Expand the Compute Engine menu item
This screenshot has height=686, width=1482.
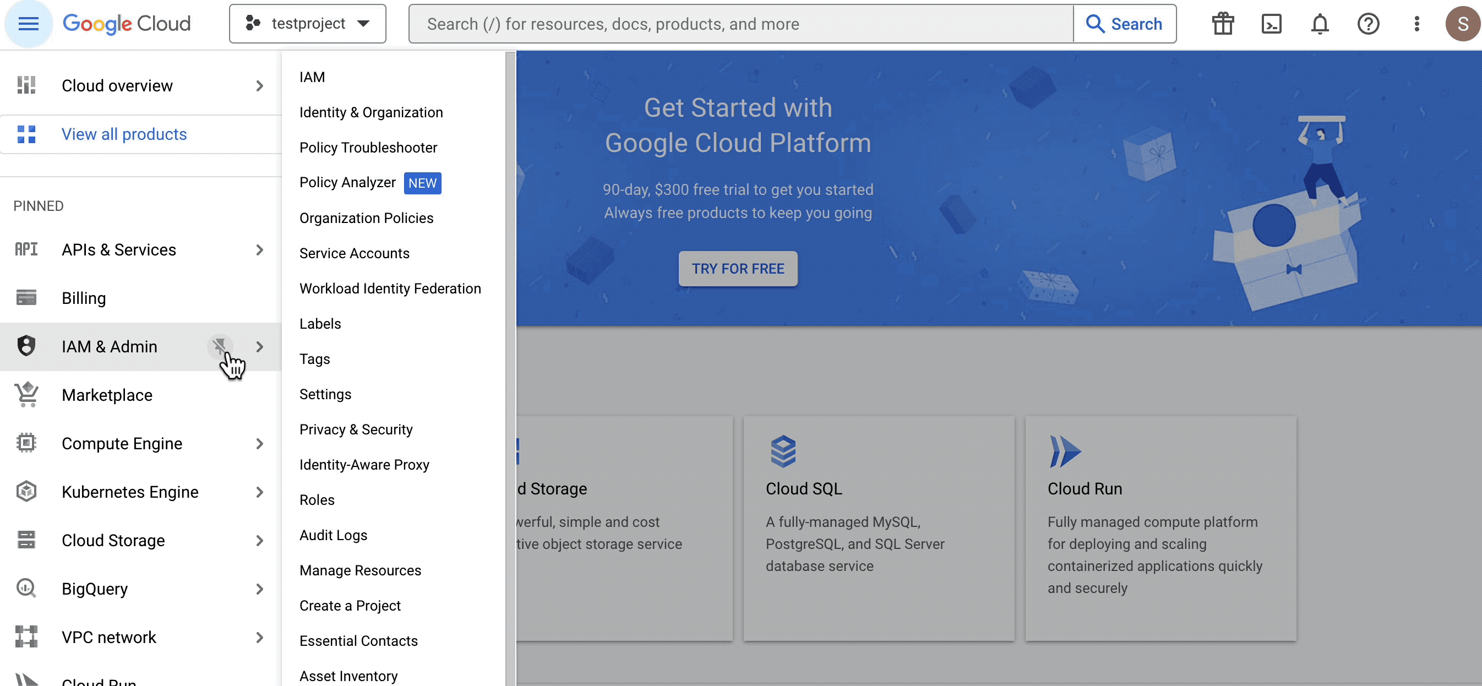pos(259,443)
